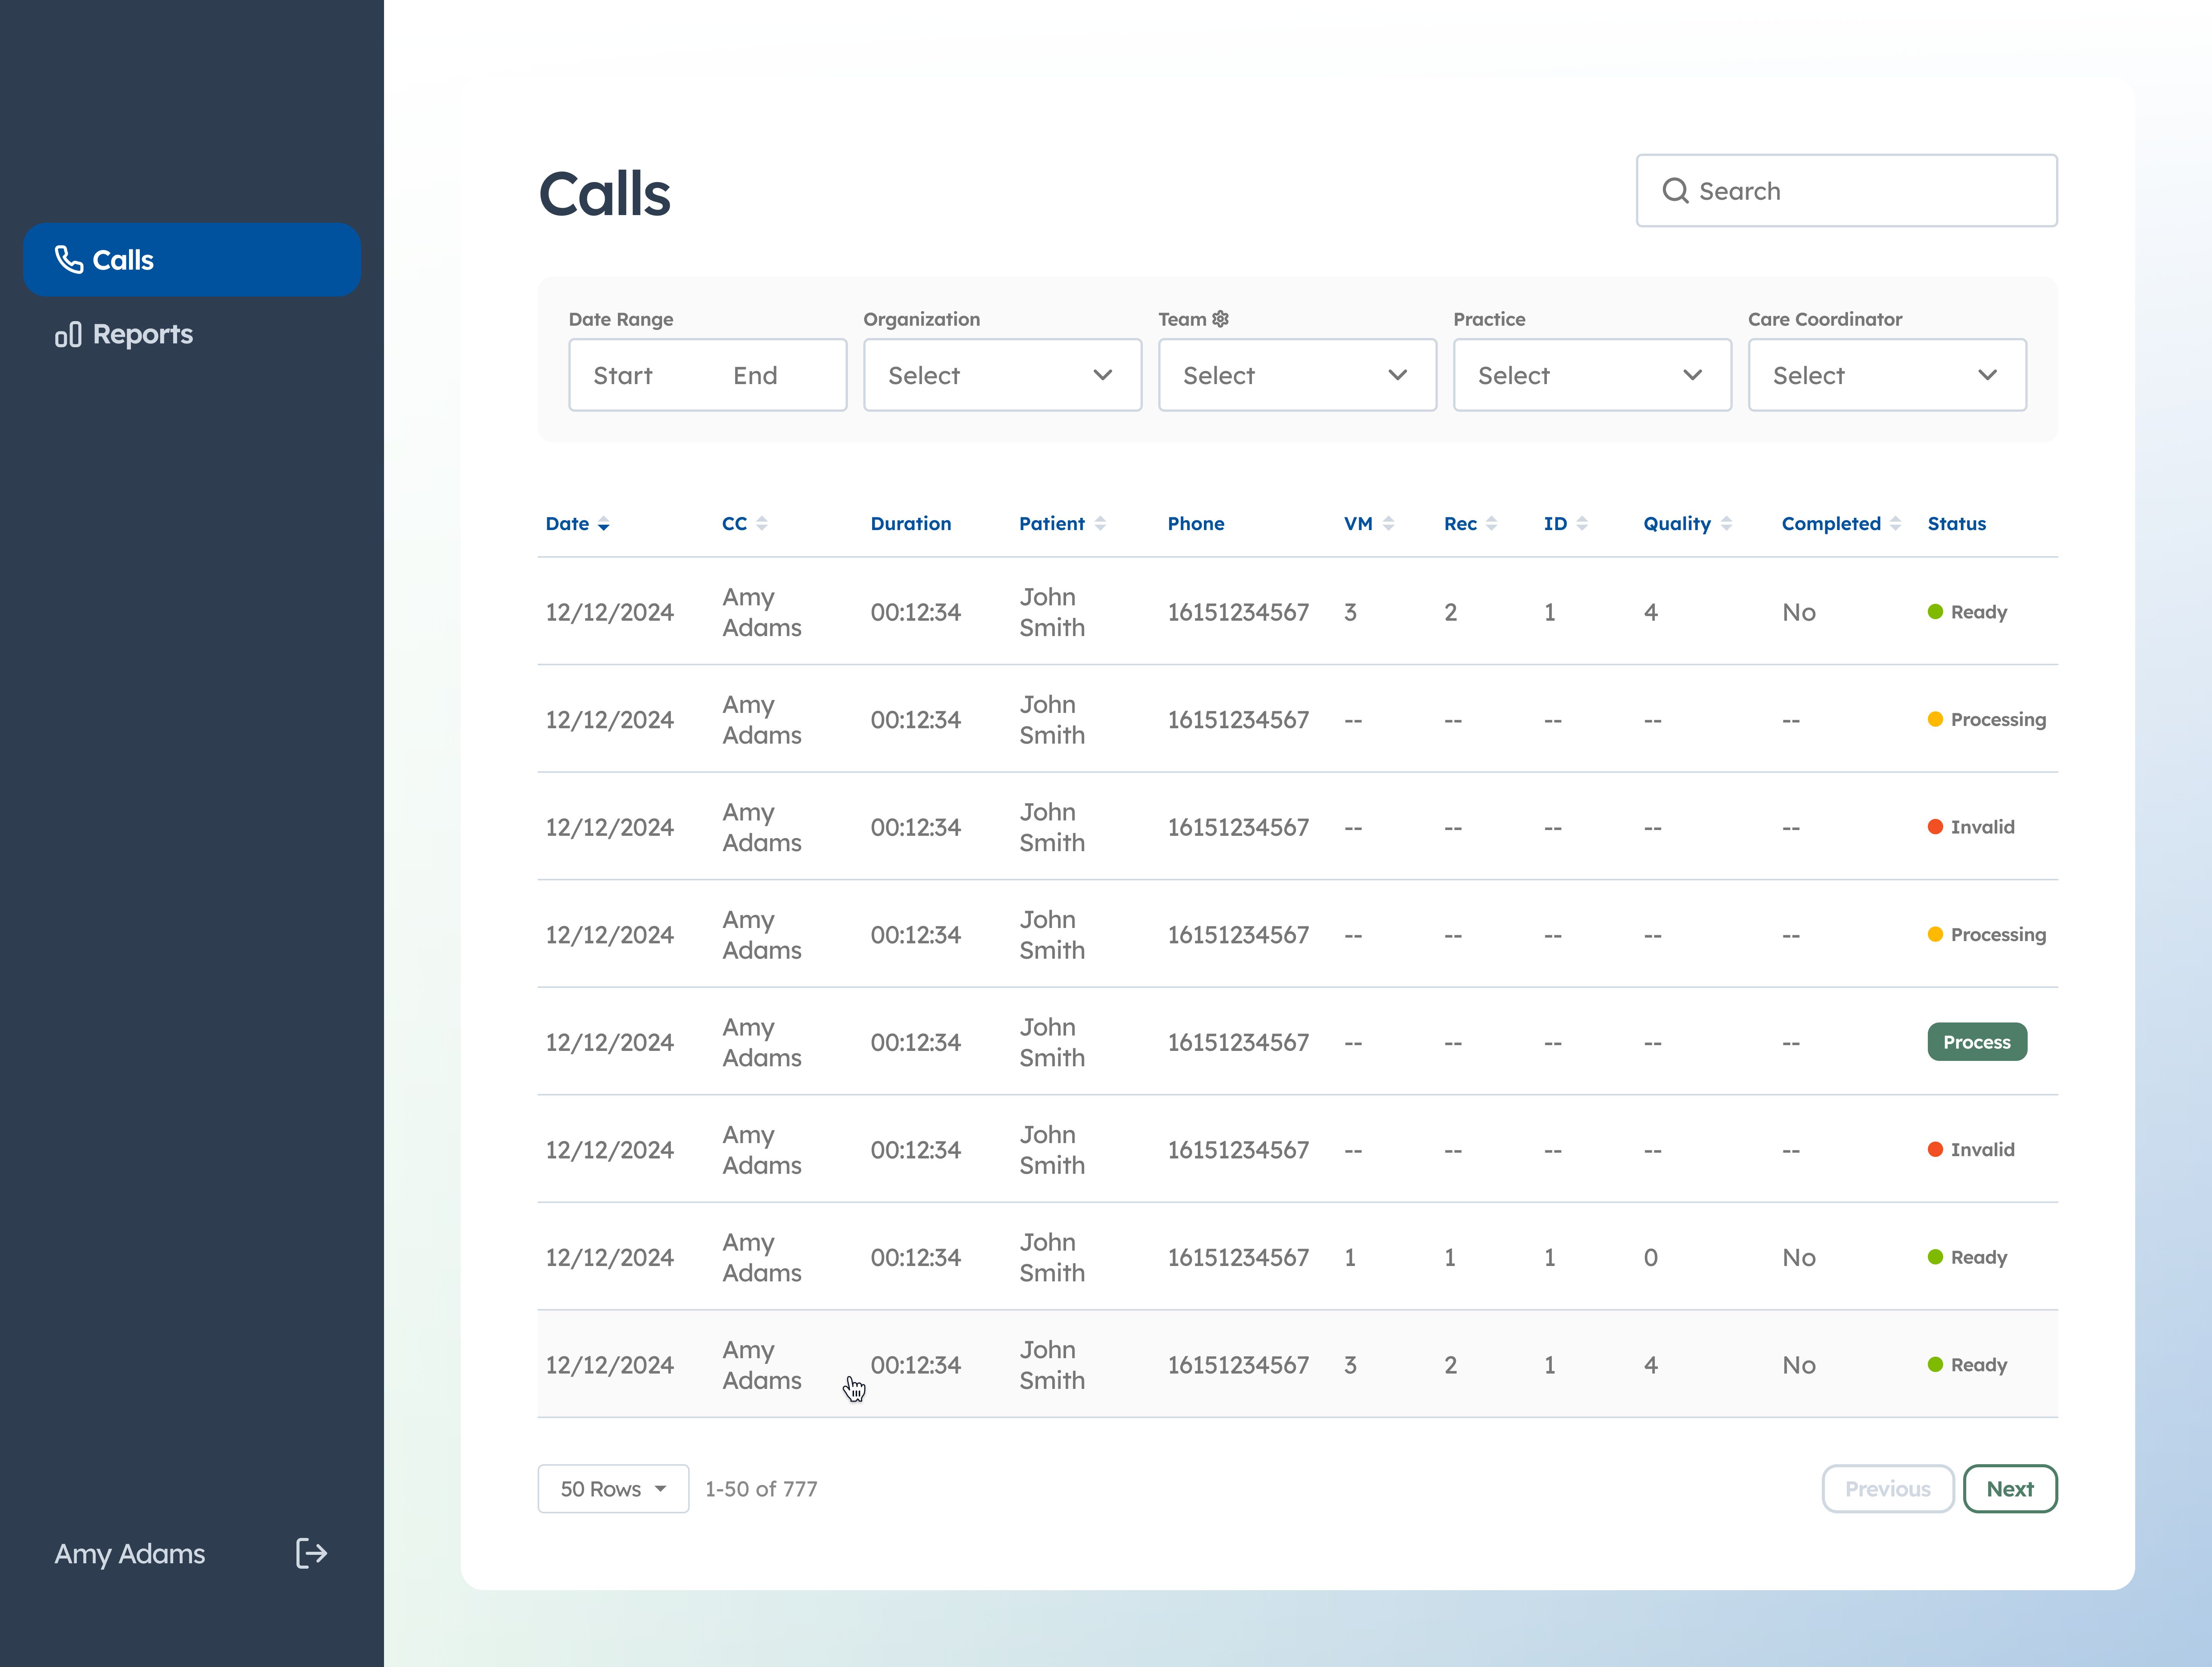2212x1667 pixels.
Task: Toggle sorting on the Completed column
Action: tap(1897, 523)
